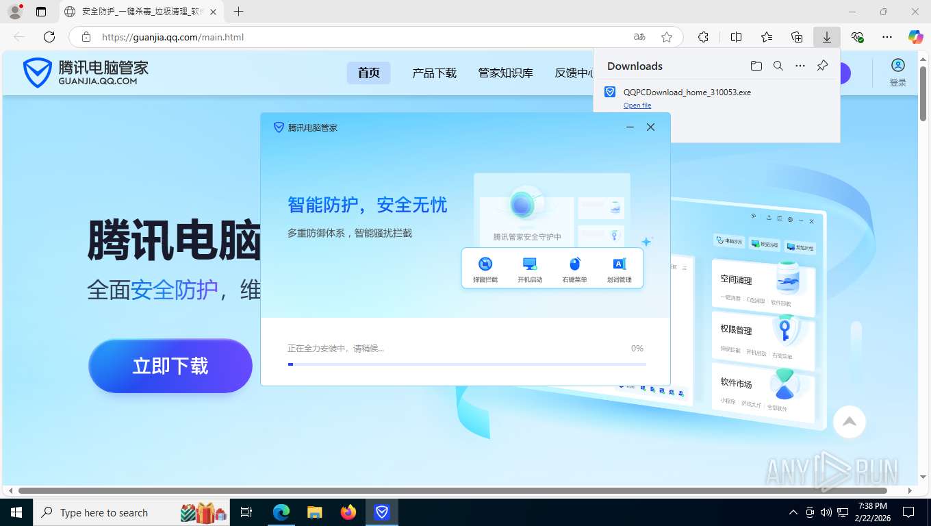Screen dimensions: 931x526
Task: Open Browser essentials heart icon
Action: pos(857,37)
